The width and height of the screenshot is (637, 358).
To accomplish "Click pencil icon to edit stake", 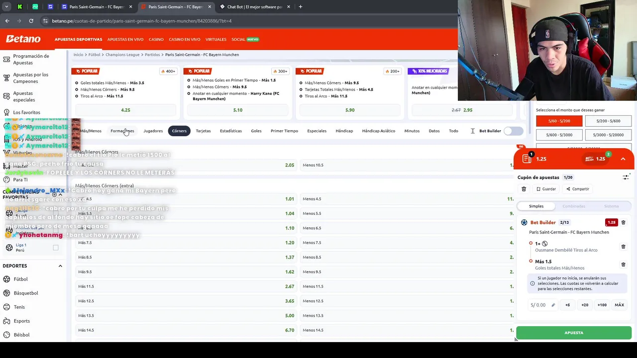I will pyautogui.click(x=553, y=305).
